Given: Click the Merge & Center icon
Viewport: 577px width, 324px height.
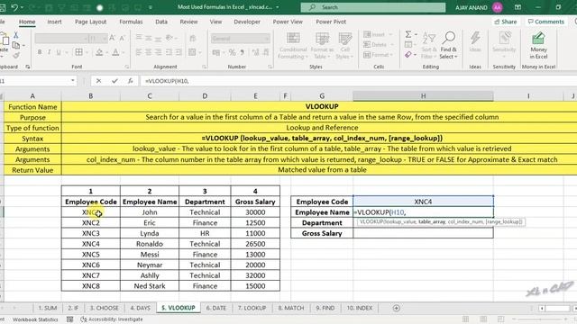Looking at the screenshot, I should (x=192, y=52).
